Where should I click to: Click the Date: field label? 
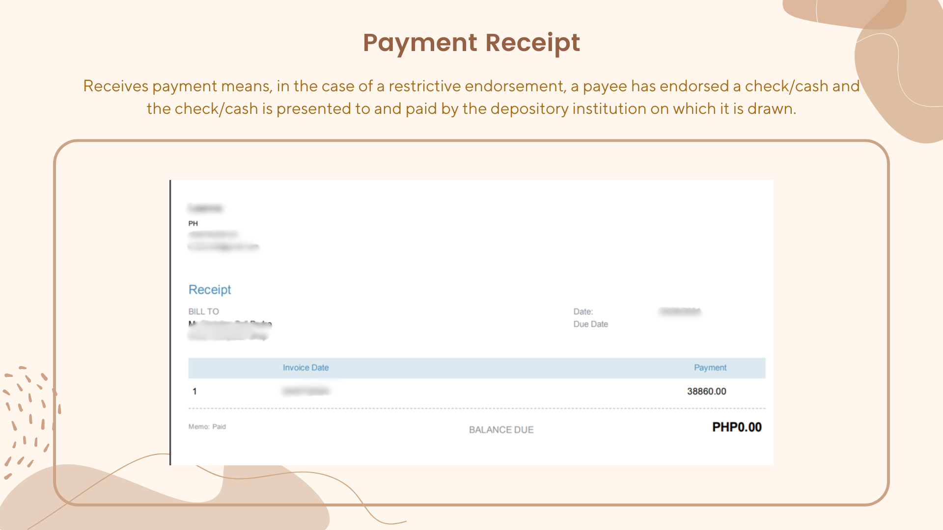click(583, 312)
